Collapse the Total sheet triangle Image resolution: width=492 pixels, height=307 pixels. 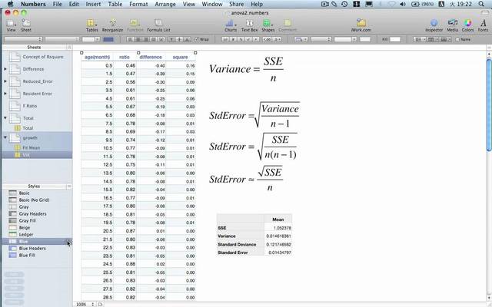tap(5, 118)
